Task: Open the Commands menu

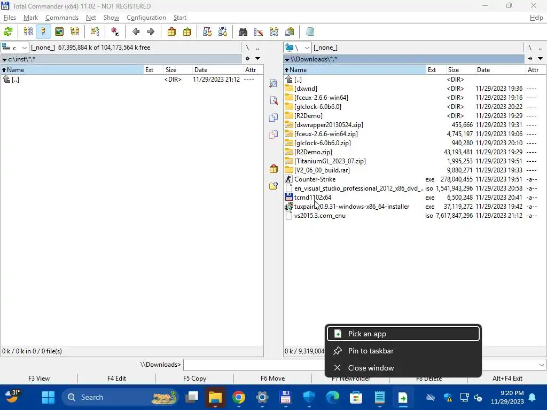Action: [x=62, y=18]
